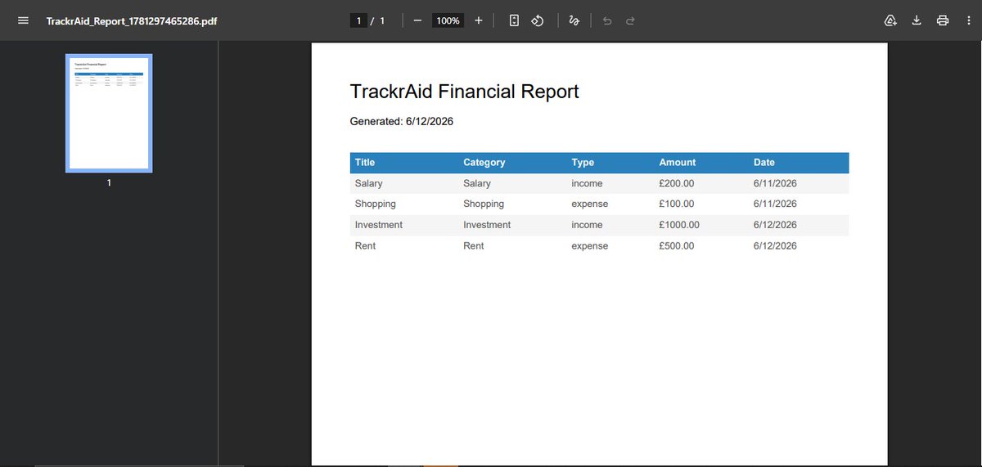Click the Date column header
The height and width of the screenshot is (467, 982).
(764, 163)
